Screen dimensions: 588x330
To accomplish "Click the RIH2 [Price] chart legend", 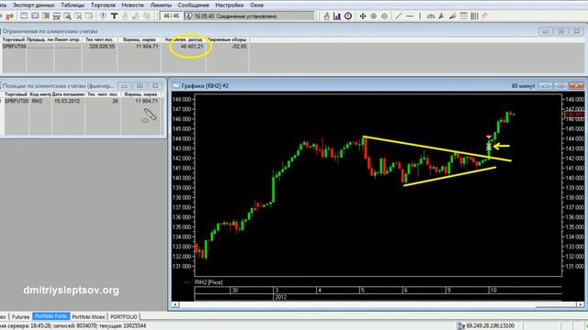I will [209, 282].
